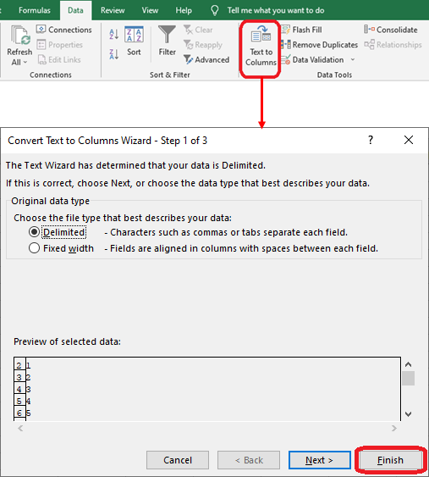
Task: Click Remove Duplicates
Action: (319, 45)
